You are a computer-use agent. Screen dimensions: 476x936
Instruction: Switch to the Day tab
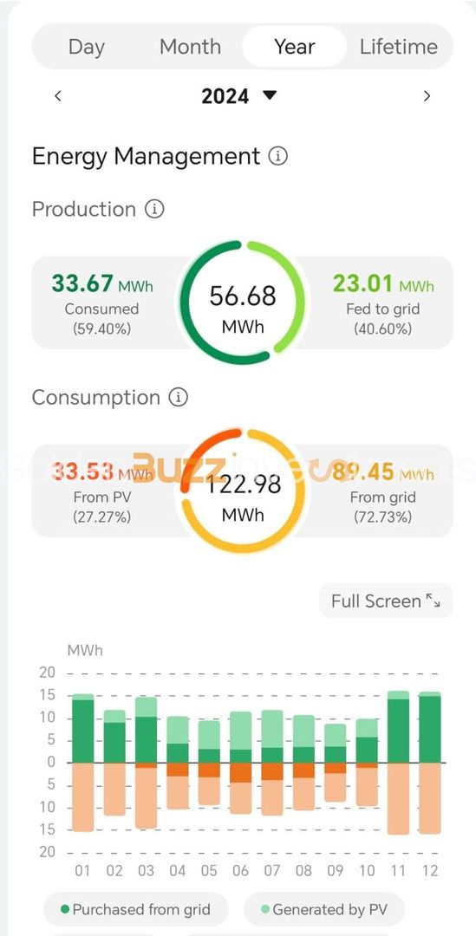87,47
